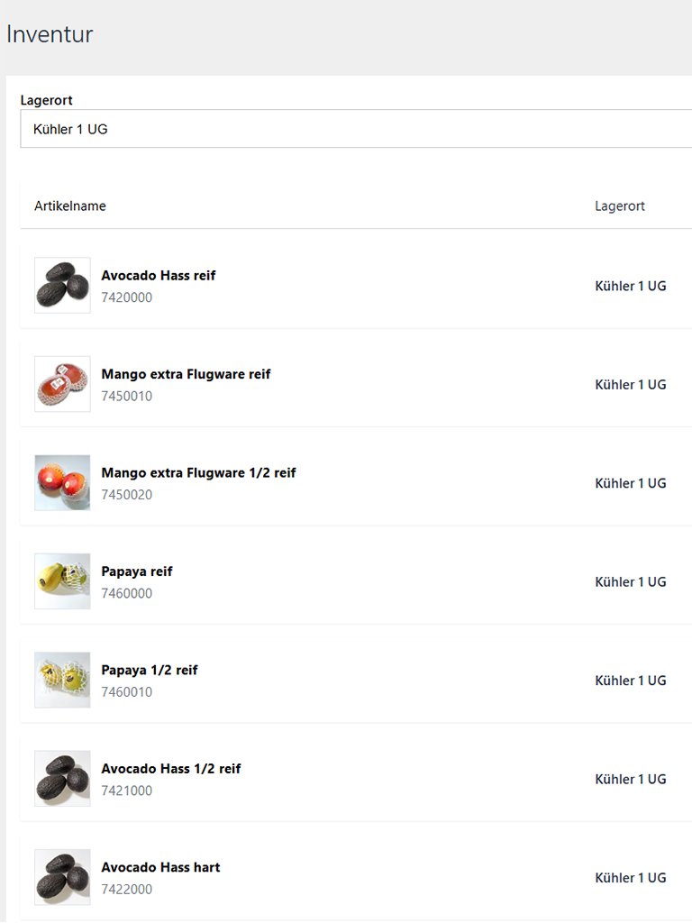The height and width of the screenshot is (923, 692).
Task: Click the Papaya reif product image
Action: (62, 581)
